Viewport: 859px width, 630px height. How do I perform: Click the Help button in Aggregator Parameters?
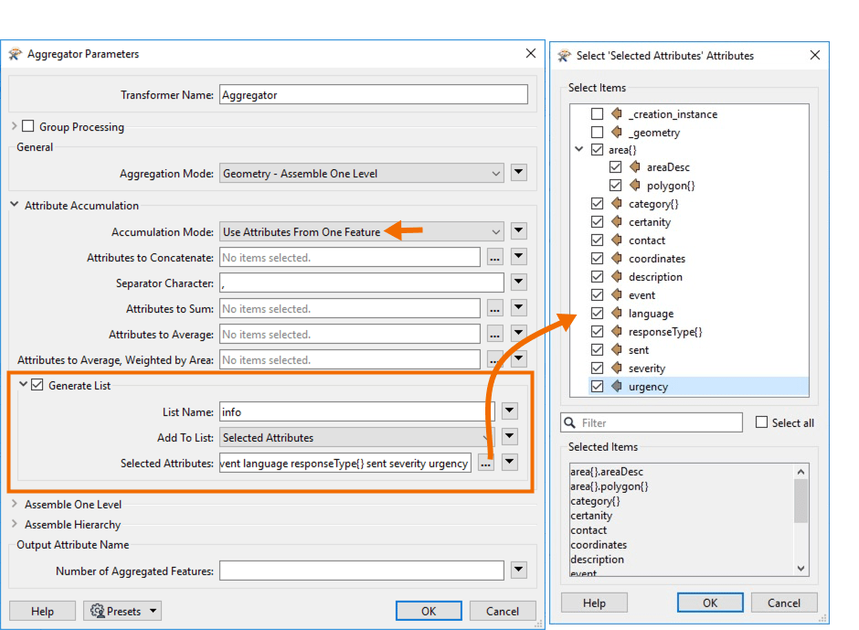pyautogui.click(x=42, y=611)
